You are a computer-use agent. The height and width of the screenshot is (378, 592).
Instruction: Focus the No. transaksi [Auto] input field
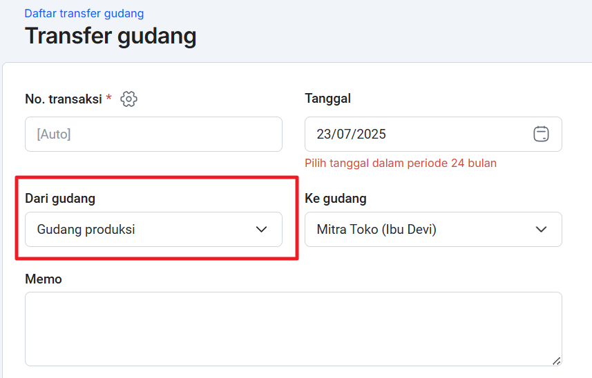(x=153, y=135)
